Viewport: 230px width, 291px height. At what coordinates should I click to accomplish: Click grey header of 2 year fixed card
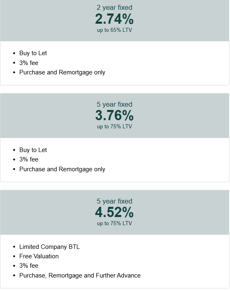coord(115,20)
